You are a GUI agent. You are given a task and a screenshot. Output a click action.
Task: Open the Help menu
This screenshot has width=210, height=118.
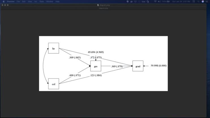57,1
